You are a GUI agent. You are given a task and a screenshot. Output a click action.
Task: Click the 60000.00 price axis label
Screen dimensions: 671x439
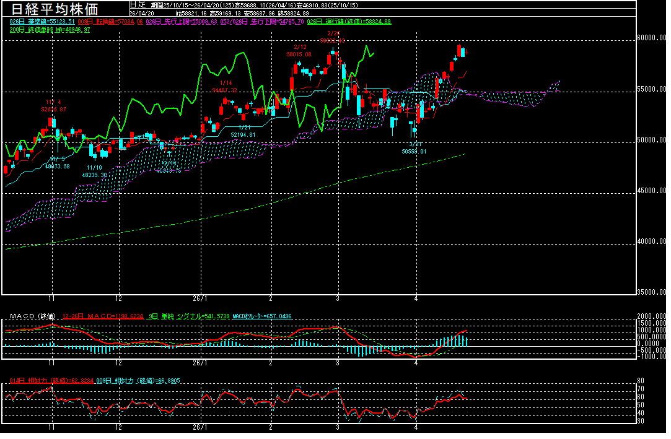pyautogui.click(x=651, y=38)
